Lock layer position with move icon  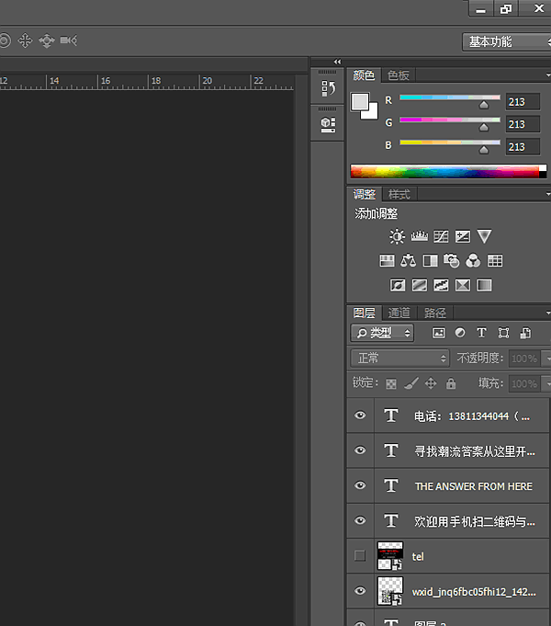click(431, 383)
